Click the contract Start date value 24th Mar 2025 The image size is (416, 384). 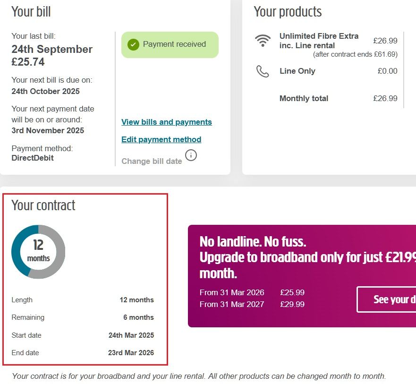click(x=131, y=335)
